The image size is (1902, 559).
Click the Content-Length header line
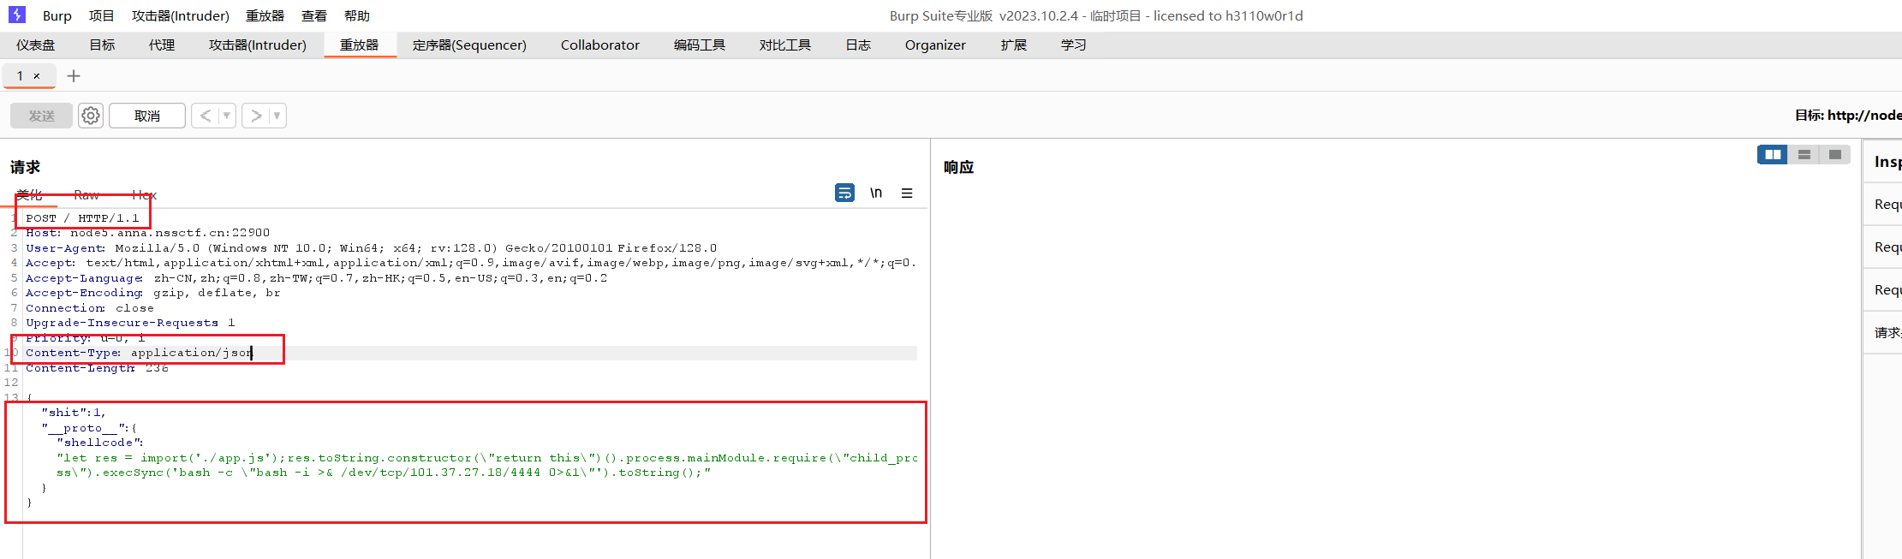click(x=97, y=368)
